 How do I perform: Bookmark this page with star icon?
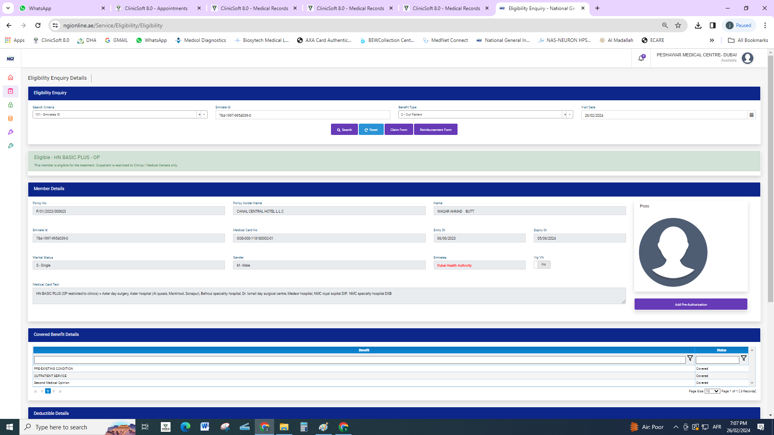pos(678,25)
